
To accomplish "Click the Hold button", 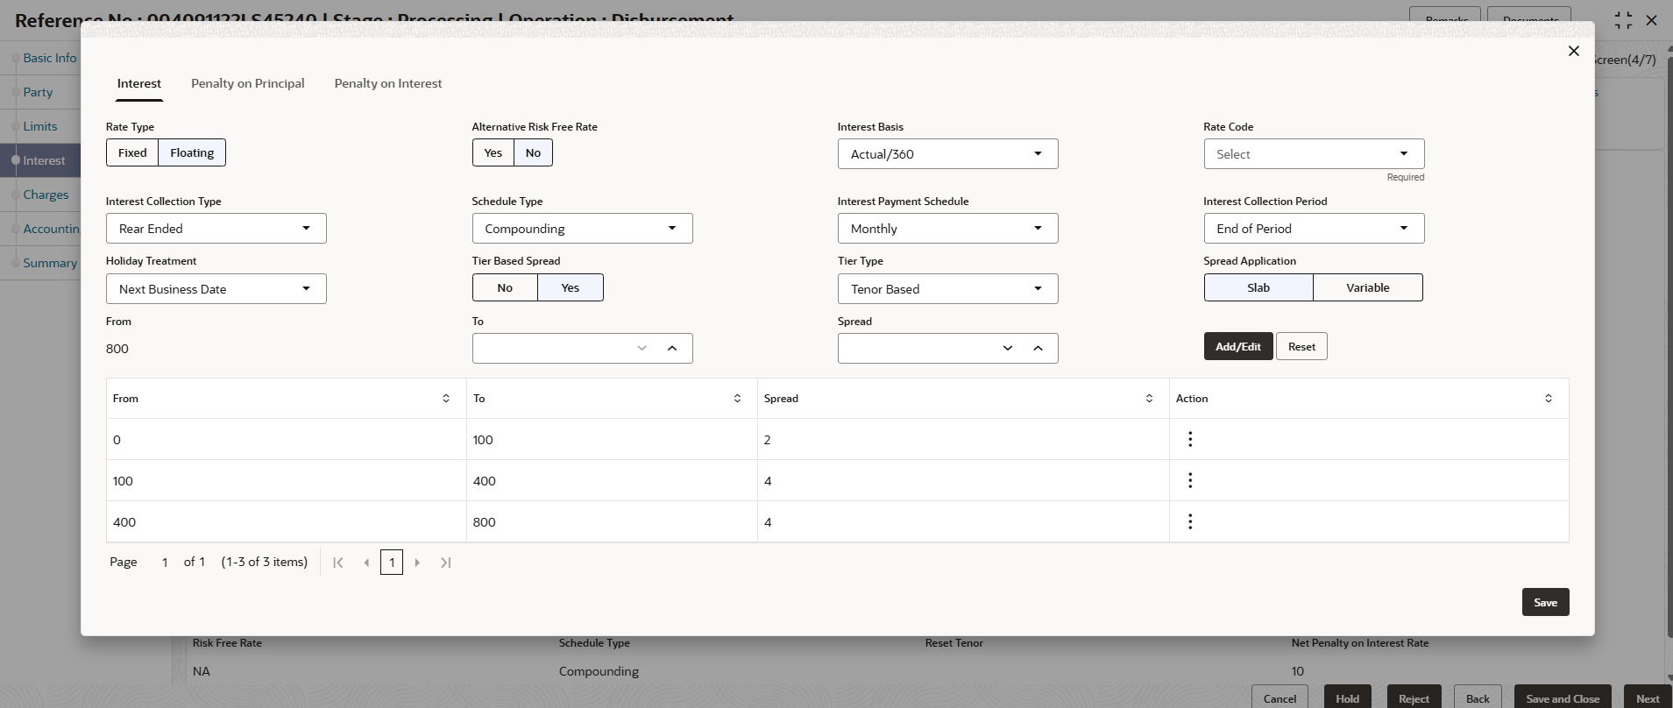I will pos(1347,697).
